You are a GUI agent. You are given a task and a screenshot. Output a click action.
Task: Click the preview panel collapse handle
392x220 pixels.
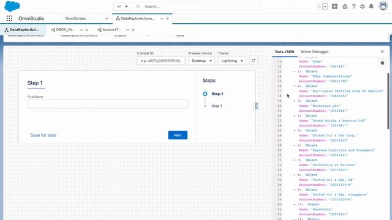pos(256,106)
